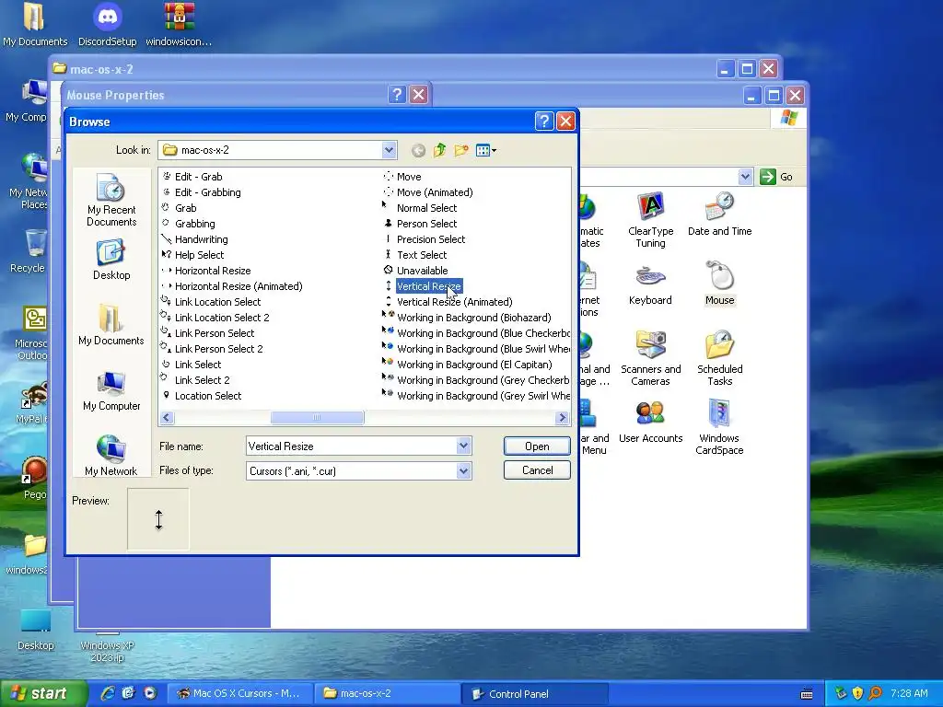
Task: Click the Open button
Action: 537,446
